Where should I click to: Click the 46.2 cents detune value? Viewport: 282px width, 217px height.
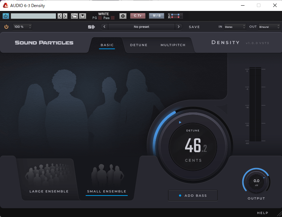196,145
